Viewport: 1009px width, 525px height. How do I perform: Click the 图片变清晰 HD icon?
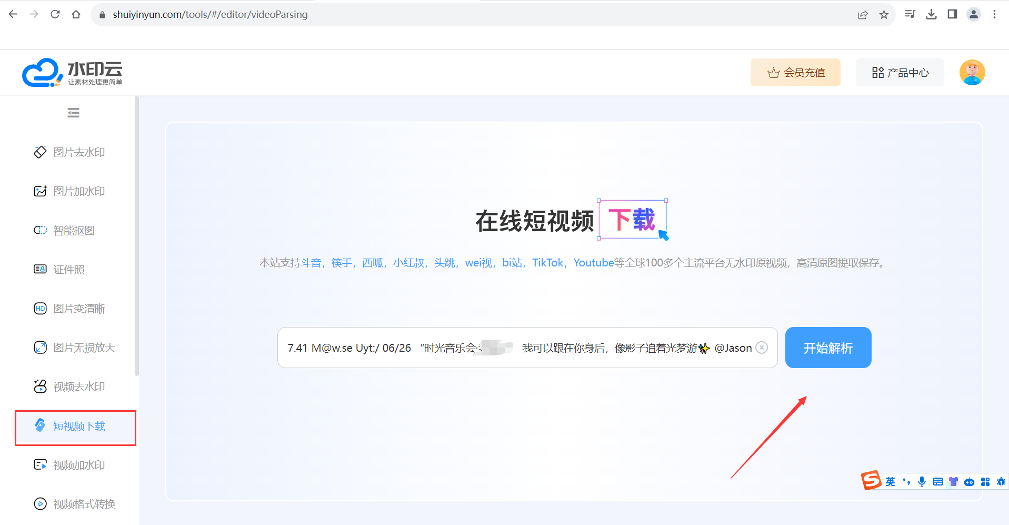[x=40, y=309]
